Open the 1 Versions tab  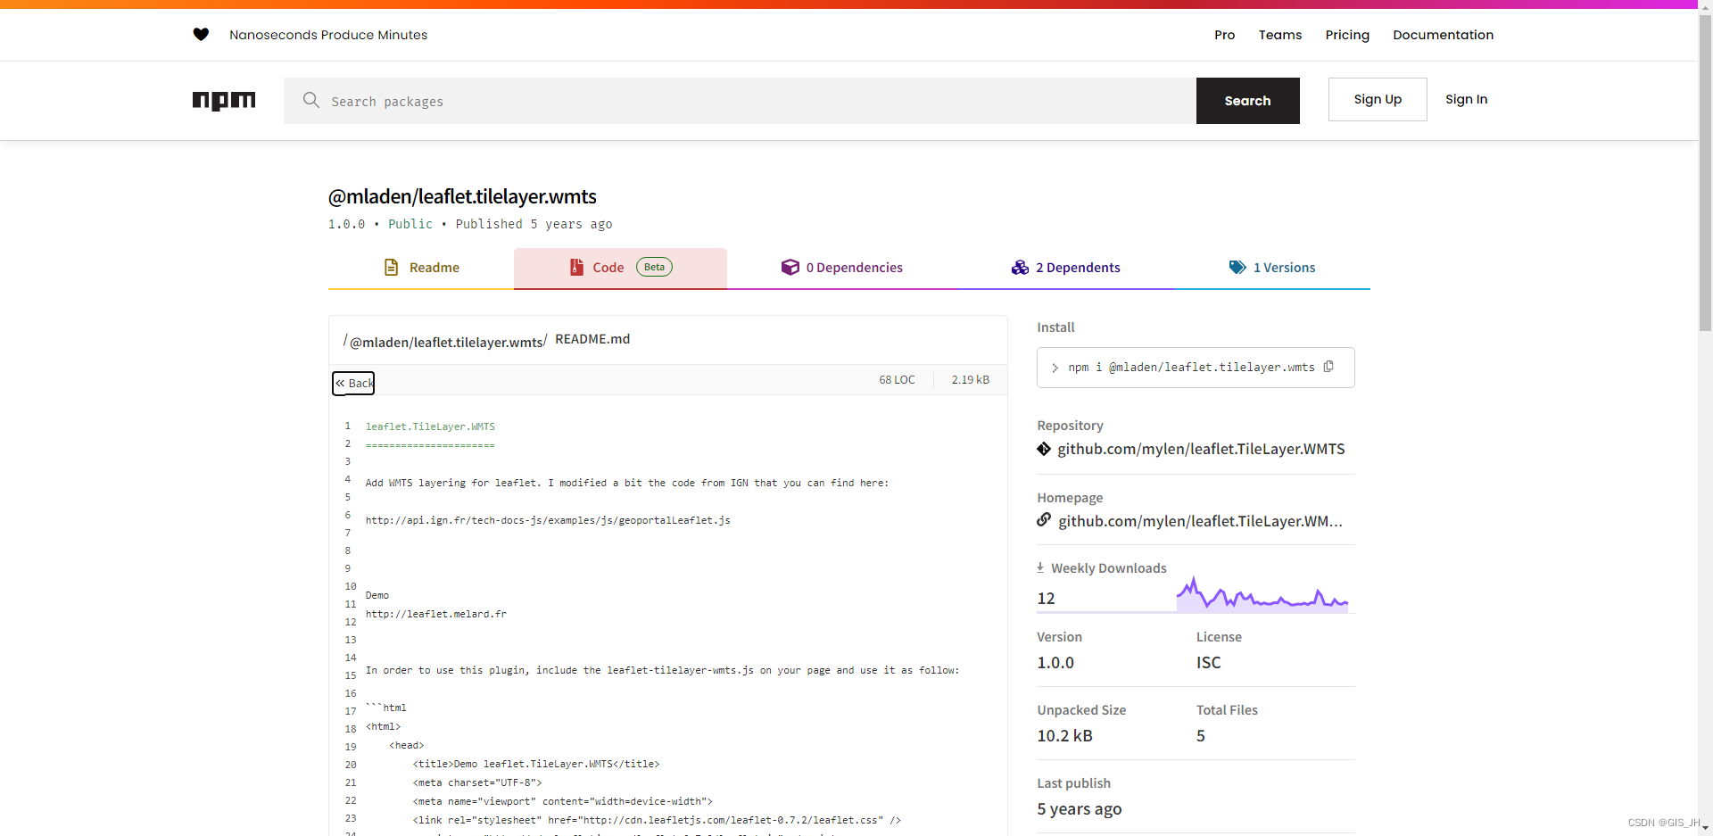pyautogui.click(x=1272, y=268)
